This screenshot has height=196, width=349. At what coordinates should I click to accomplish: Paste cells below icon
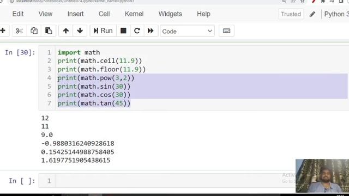(49, 30)
